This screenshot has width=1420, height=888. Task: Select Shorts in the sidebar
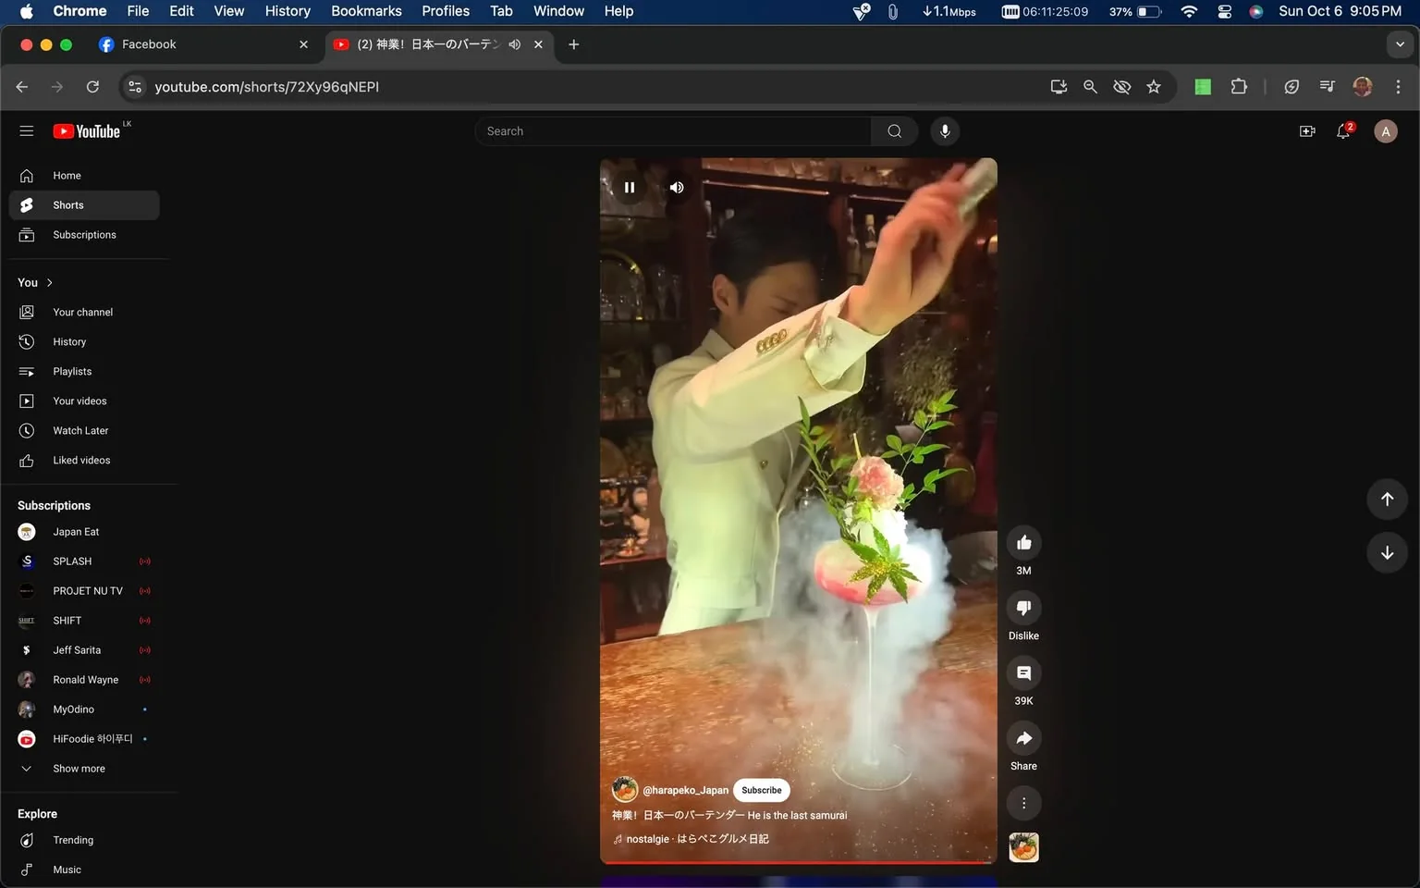pyautogui.click(x=84, y=205)
